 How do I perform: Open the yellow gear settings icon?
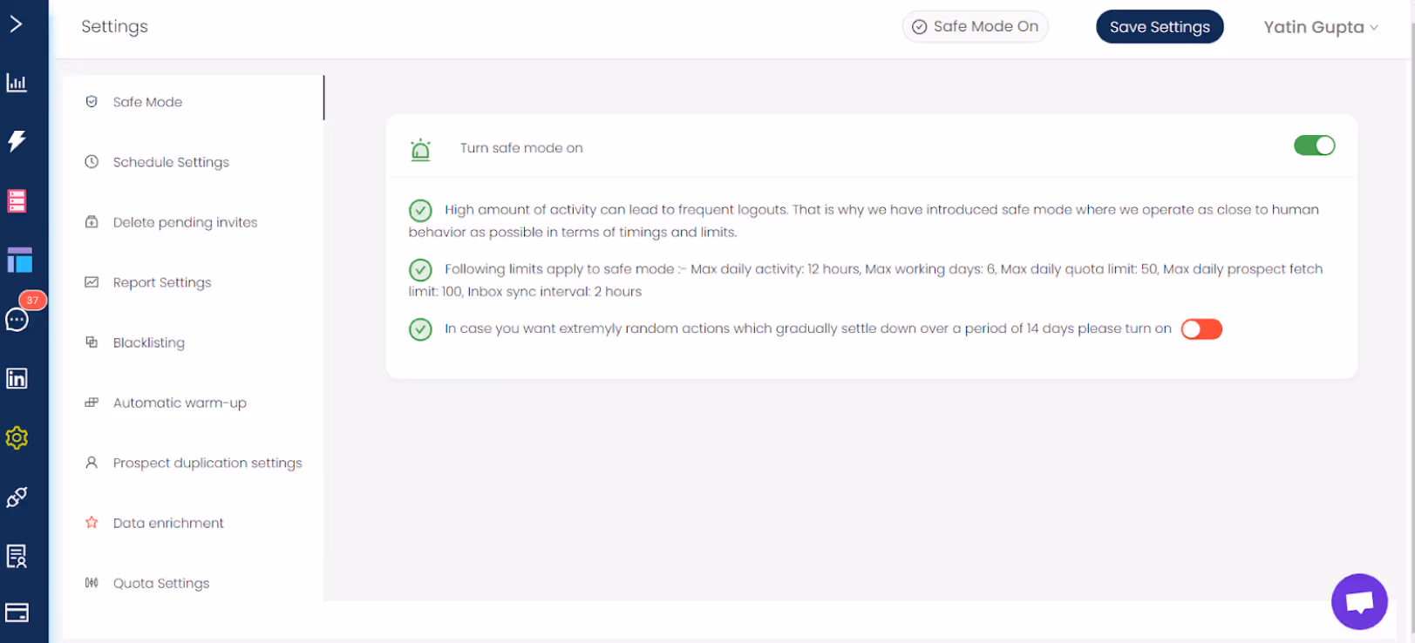coord(17,437)
